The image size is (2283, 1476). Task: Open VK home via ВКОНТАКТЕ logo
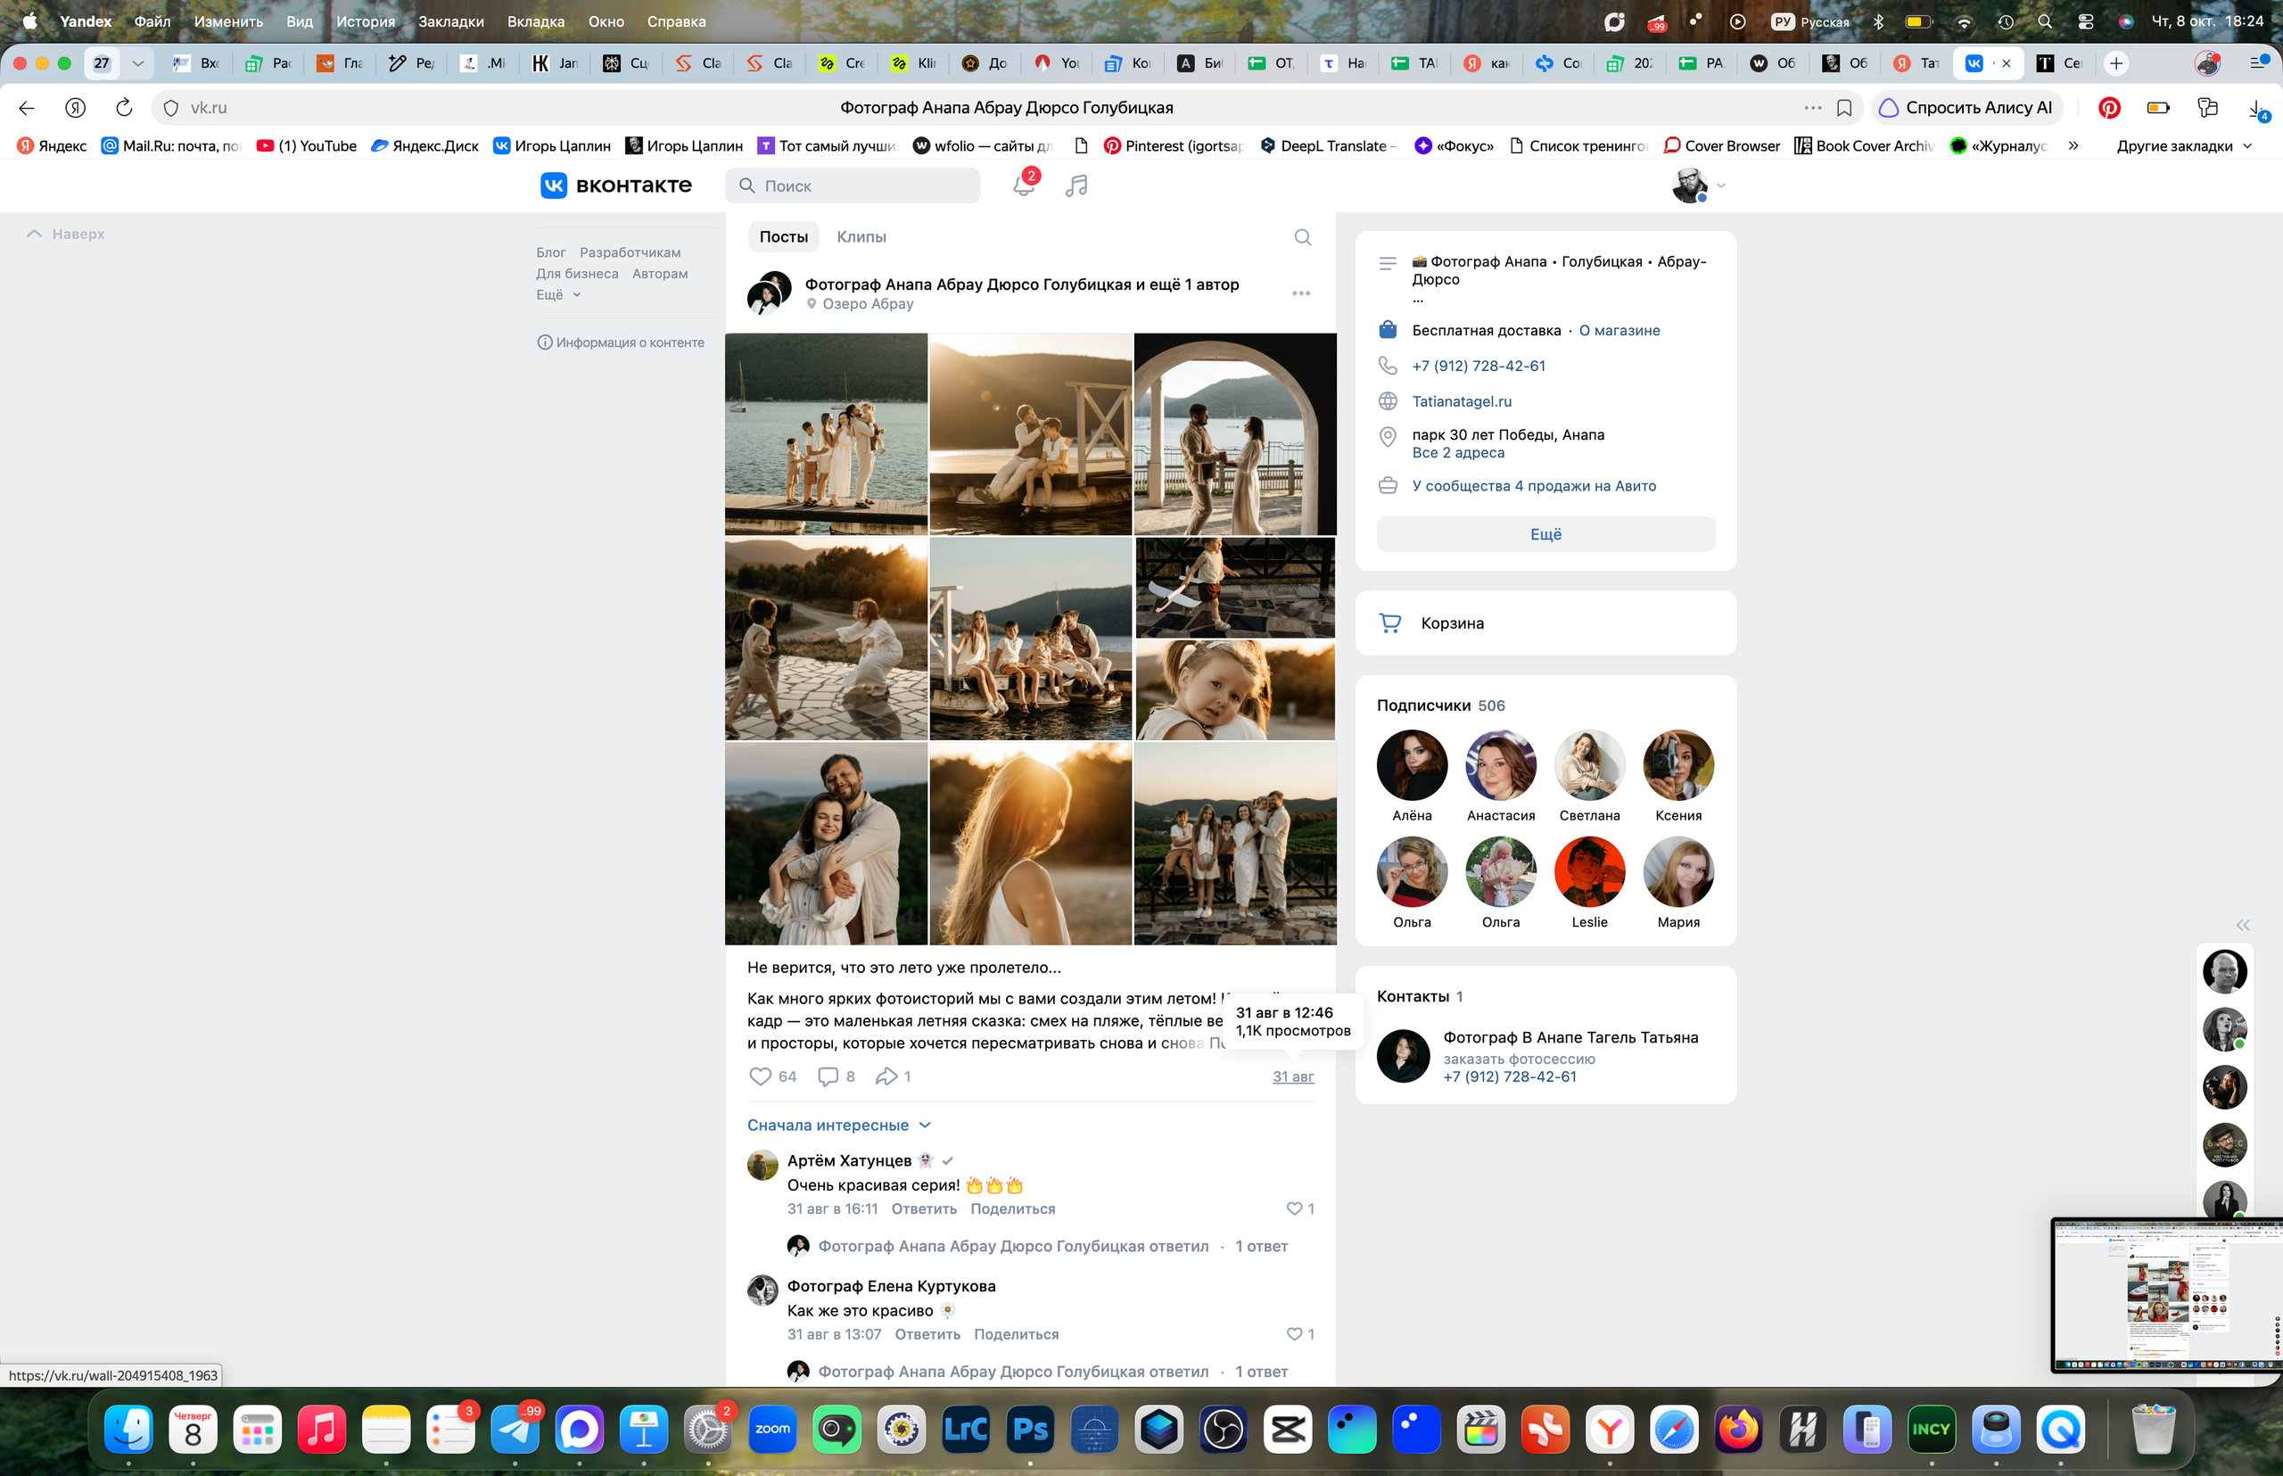[x=616, y=185]
